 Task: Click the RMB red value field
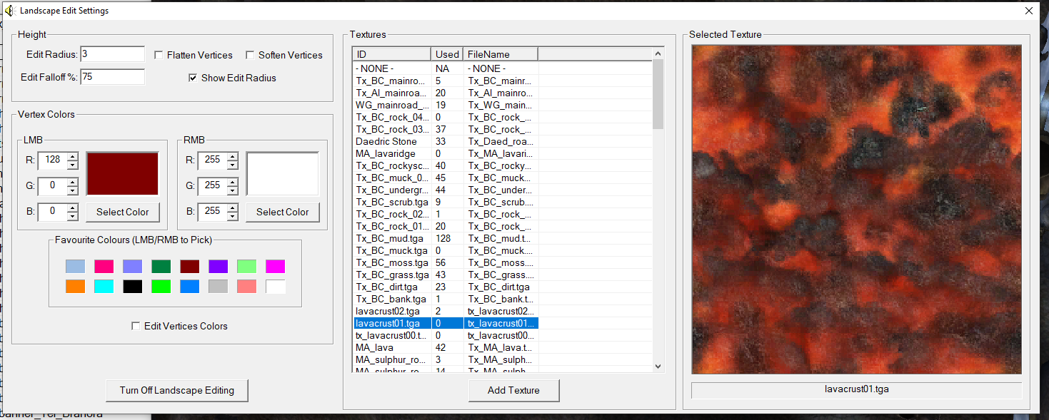[212, 160]
